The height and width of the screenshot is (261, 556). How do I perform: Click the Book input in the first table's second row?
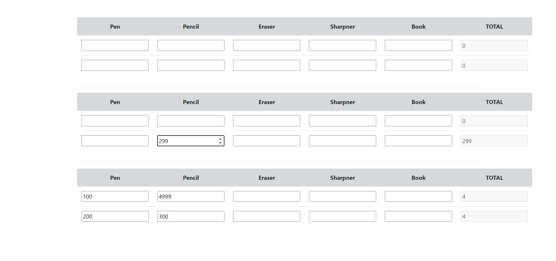[418, 65]
